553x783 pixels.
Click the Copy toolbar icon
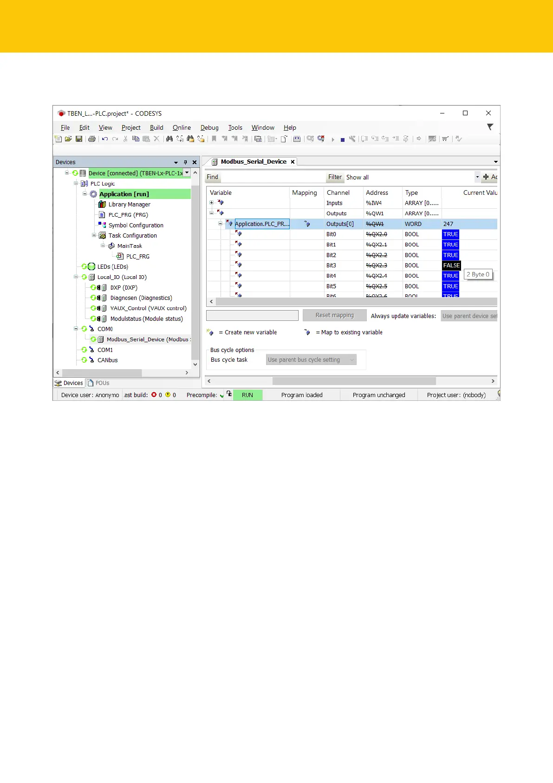click(136, 139)
